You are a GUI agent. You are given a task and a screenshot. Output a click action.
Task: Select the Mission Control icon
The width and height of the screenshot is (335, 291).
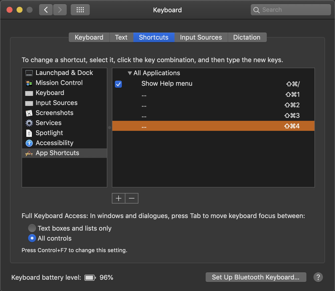pos(29,83)
